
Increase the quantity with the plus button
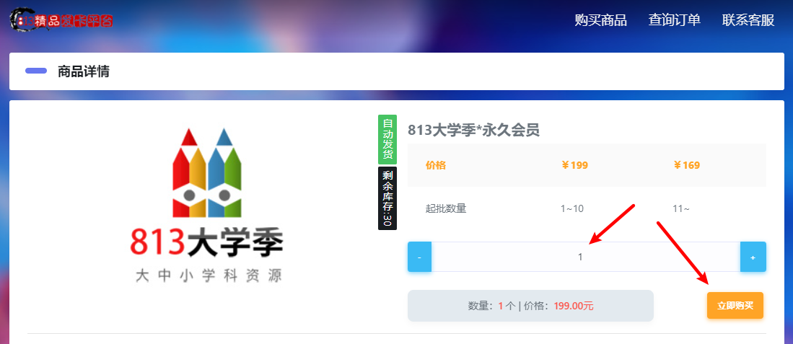click(x=753, y=257)
